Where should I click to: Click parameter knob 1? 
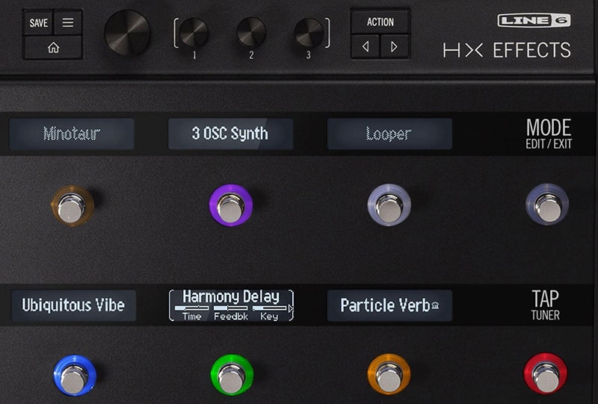point(194,32)
